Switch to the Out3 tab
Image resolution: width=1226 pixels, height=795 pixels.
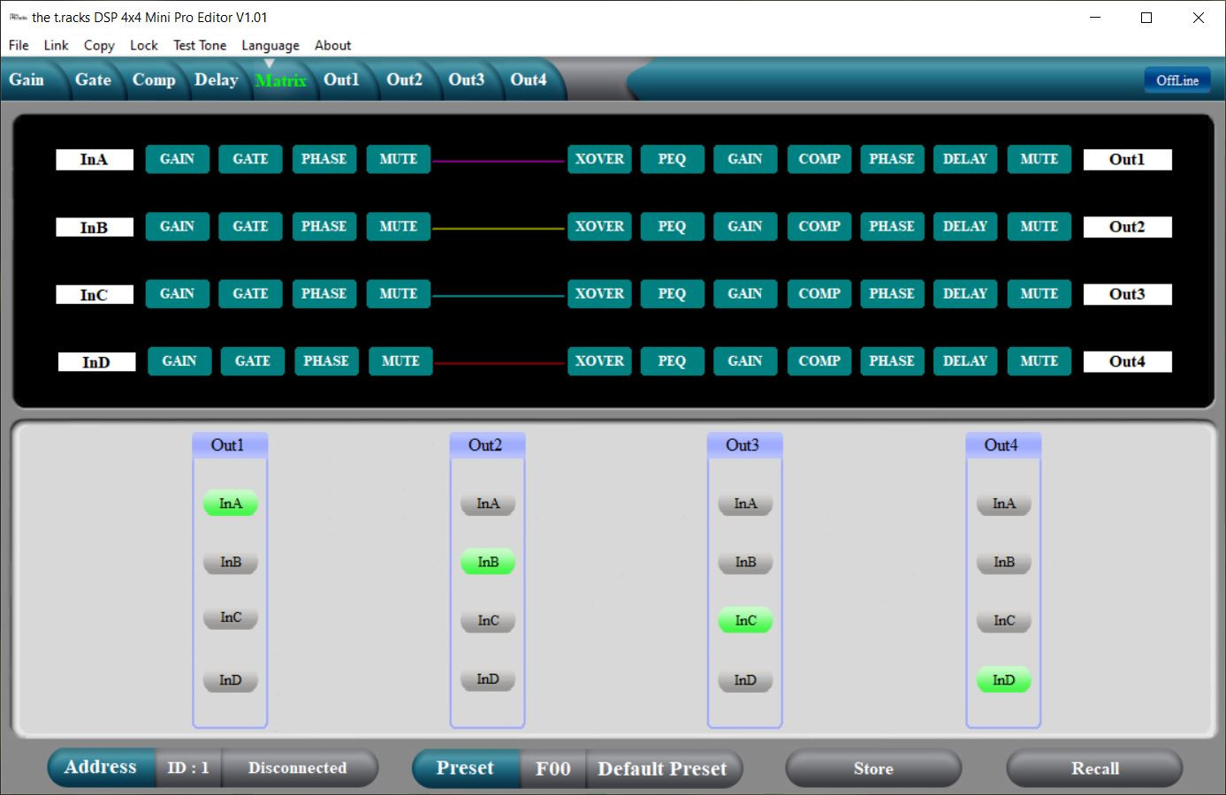click(466, 79)
